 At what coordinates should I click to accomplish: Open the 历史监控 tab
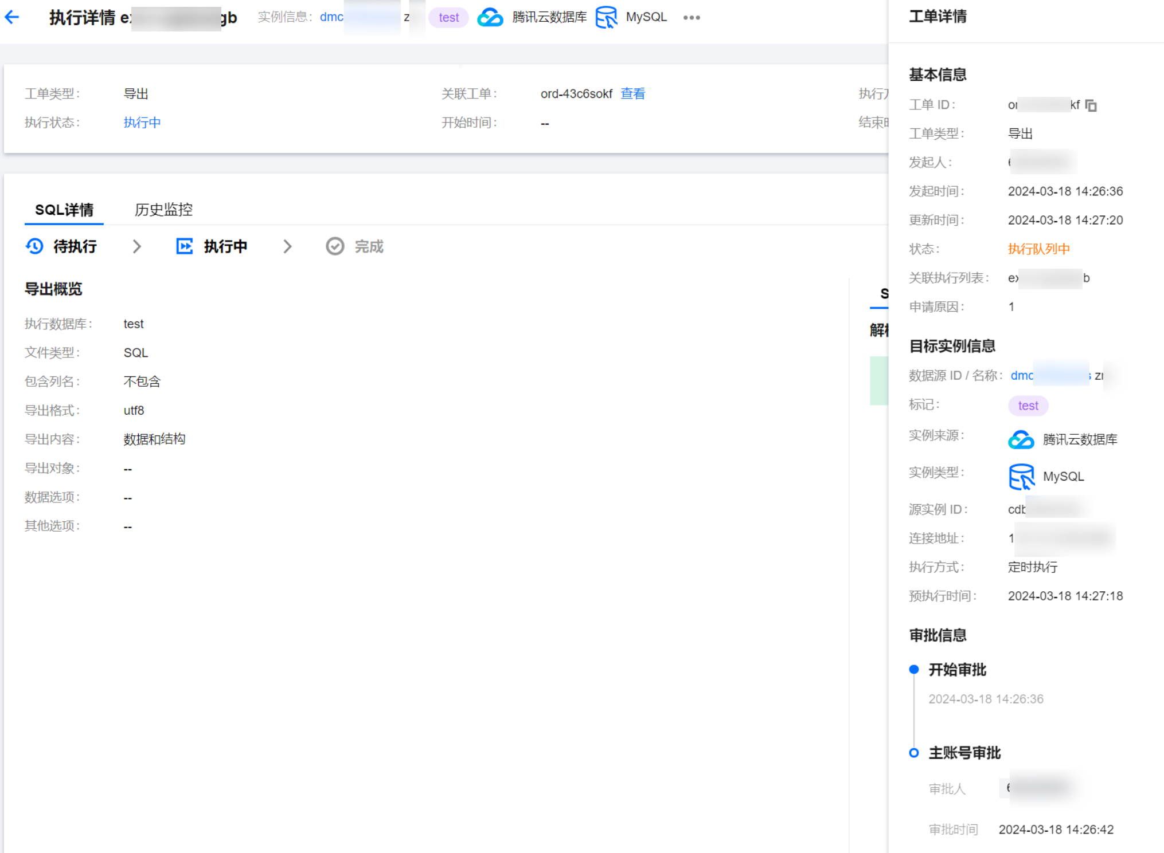point(163,210)
